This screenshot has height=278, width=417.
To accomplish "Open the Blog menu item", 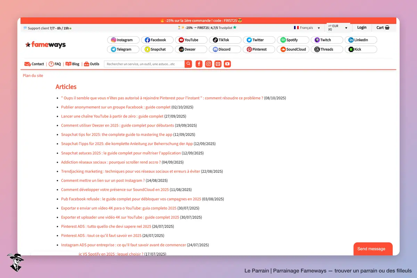I will coord(72,64).
